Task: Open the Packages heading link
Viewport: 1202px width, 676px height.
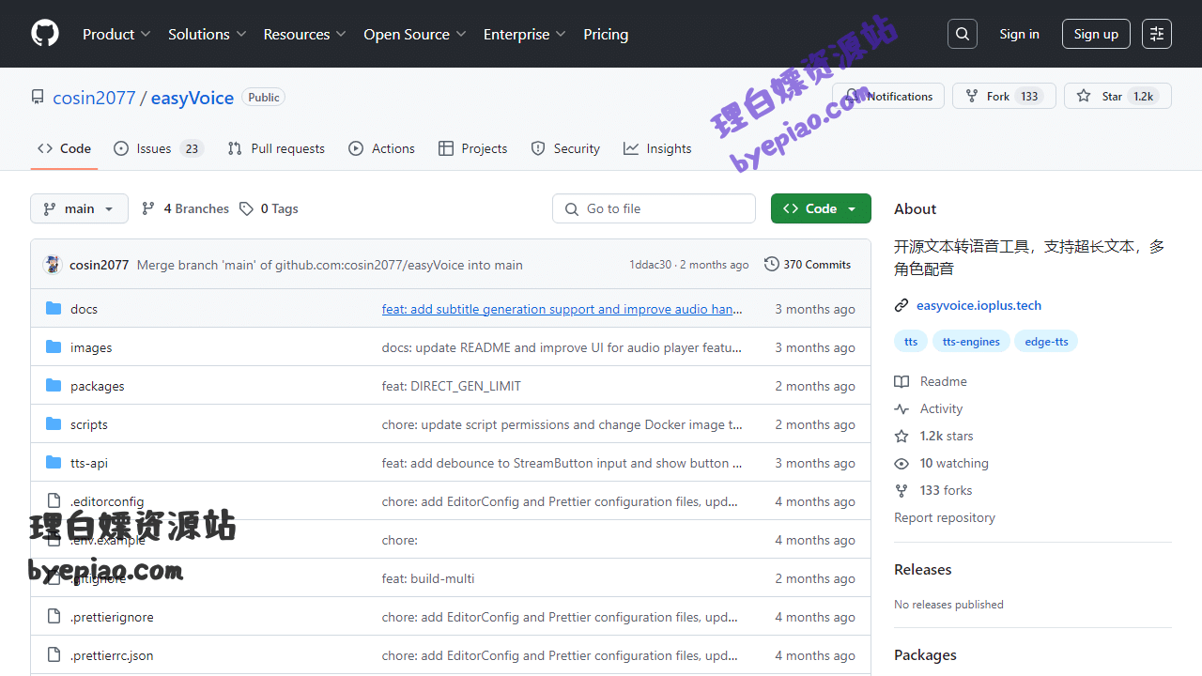Action: pos(925,654)
